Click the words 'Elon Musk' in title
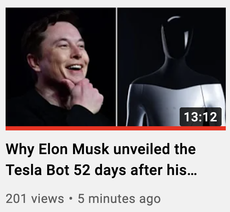The height and width of the screenshot is (212, 230). [74, 149]
